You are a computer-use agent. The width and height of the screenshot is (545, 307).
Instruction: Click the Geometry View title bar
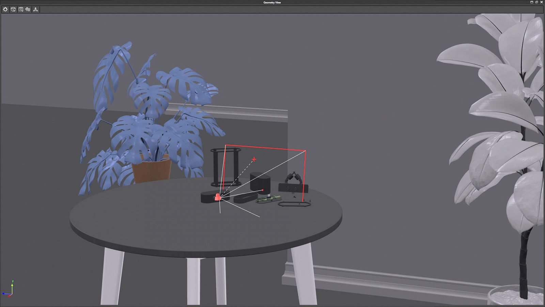271,2
